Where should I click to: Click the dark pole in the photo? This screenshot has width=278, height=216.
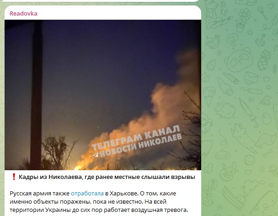[x=36, y=95]
